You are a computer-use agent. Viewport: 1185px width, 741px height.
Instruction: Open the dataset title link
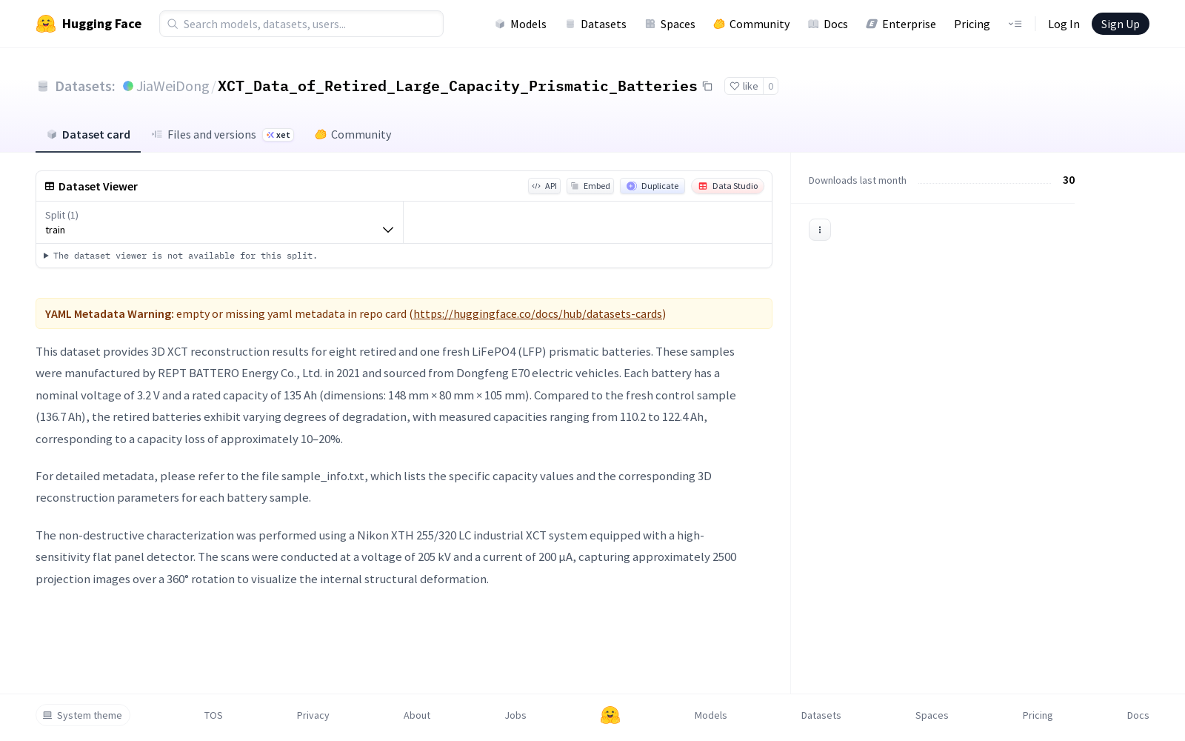click(x=458, y=86)
